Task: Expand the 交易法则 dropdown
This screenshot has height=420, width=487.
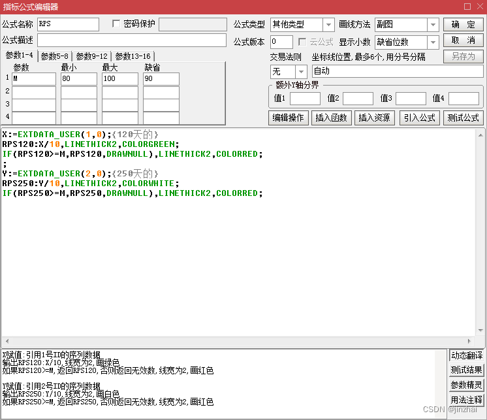Action: click(x=301, y=71)
